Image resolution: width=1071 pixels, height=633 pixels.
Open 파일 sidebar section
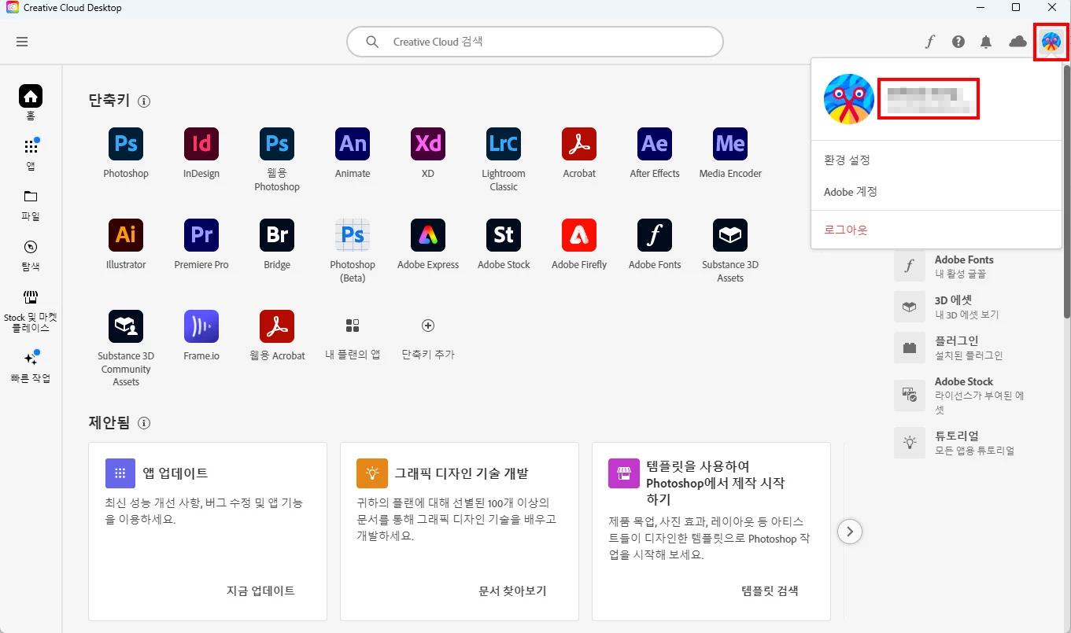[x=31, y=204]
